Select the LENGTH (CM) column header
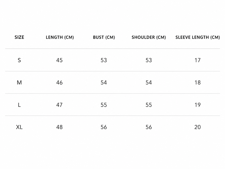The width and height of the screenshot is (225, 169). coord(60,37)
